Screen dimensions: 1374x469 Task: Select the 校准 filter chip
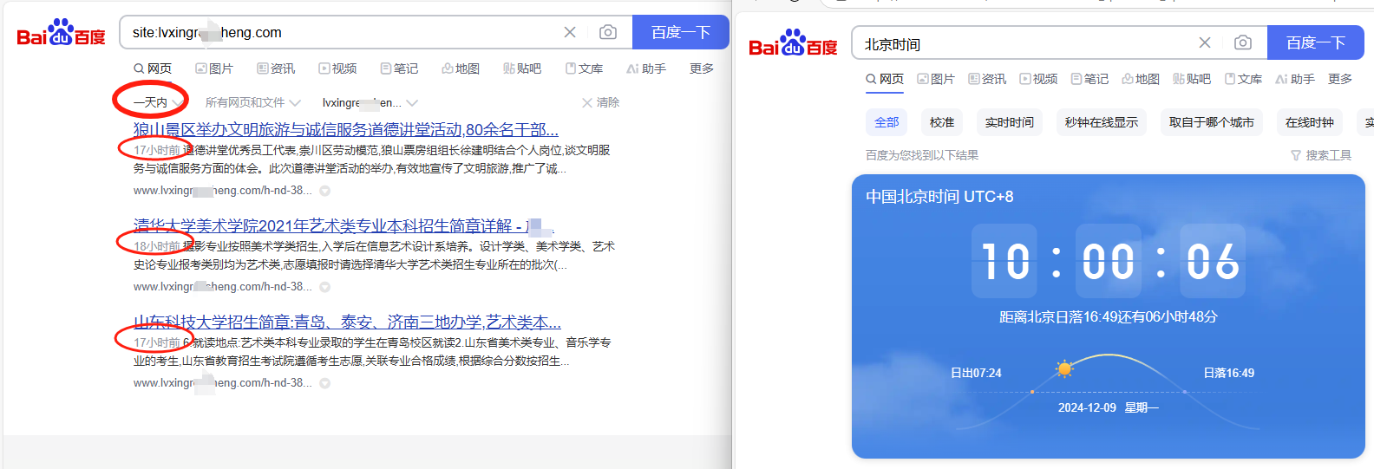[942, 122]
